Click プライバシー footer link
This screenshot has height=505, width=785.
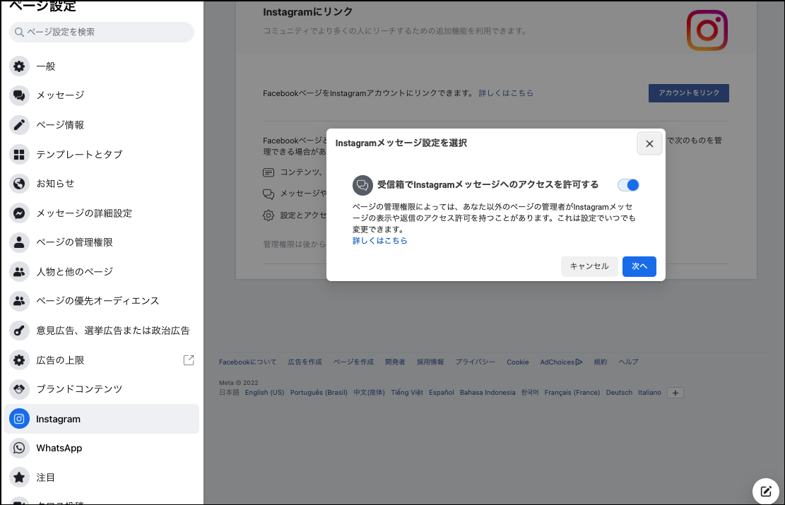point(475,362)
